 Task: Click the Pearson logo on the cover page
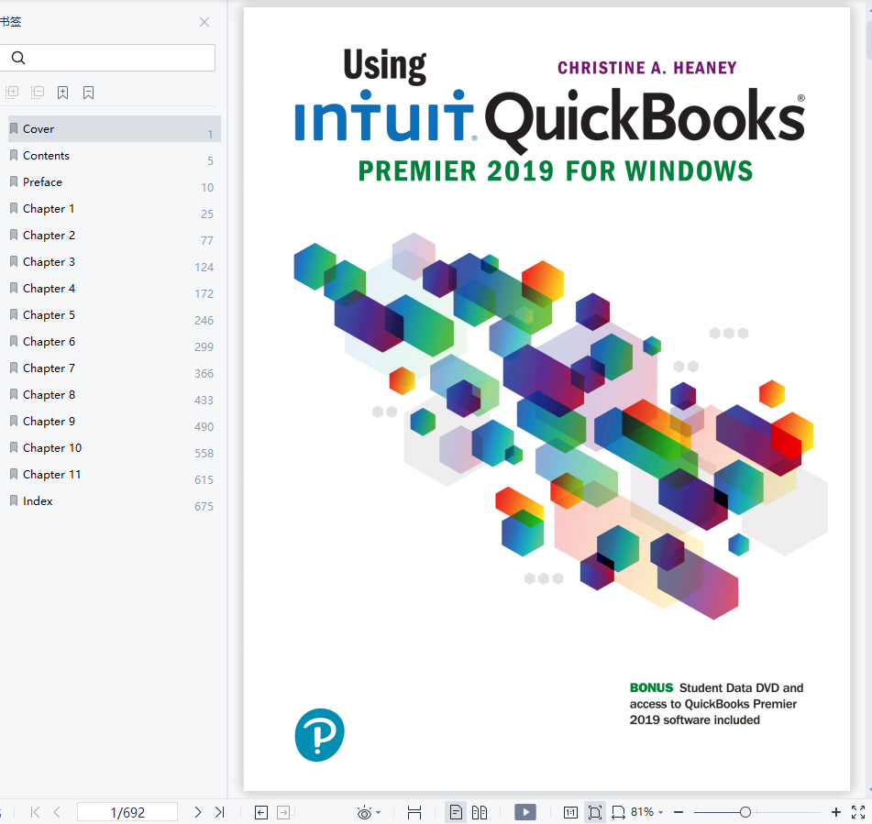coord(319,734)
